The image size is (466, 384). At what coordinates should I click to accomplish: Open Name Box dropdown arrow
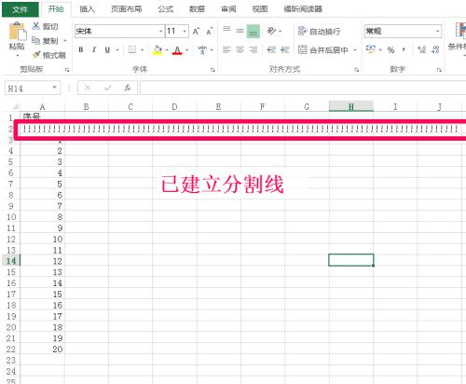coord(55,88)
